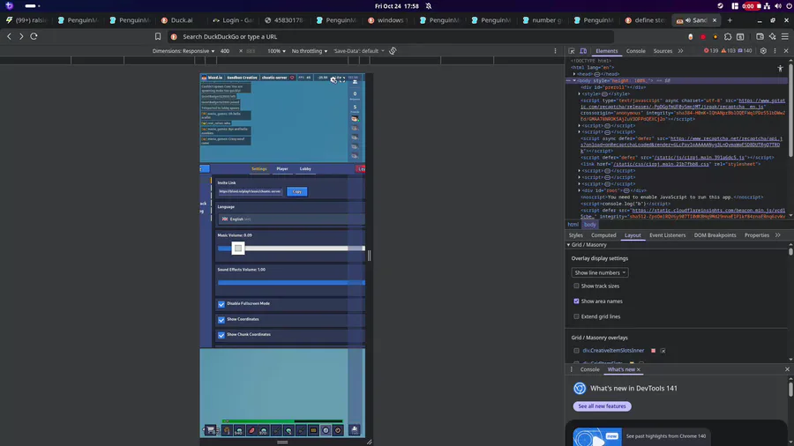
Task: Click the favorite heart next to chaotic-server
Action: tap(292, 78)
